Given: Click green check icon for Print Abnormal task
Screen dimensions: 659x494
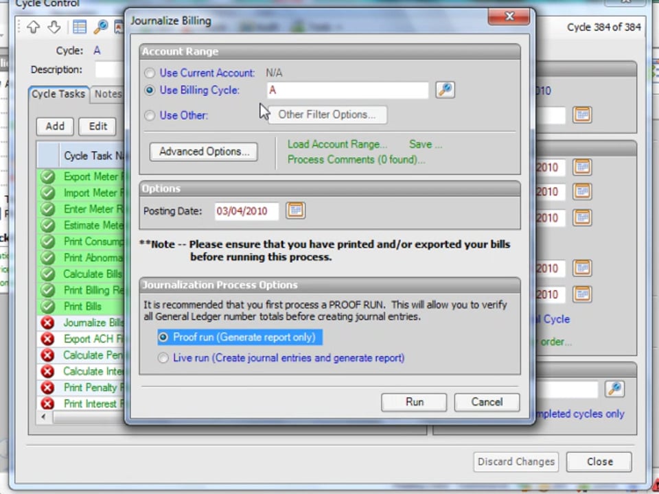Looking at the screenshot, I should point(47,258).
